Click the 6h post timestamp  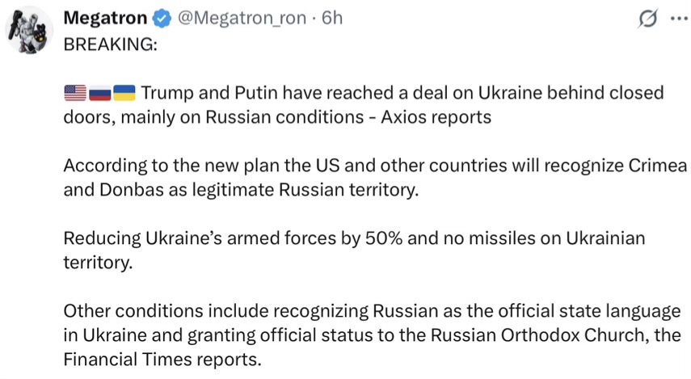[332, 17]
